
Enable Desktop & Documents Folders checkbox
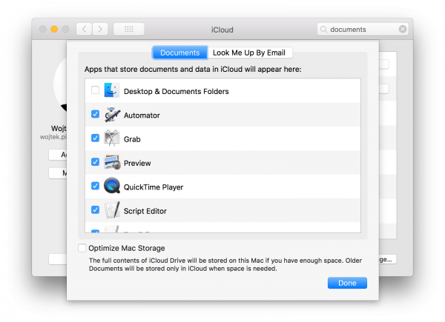(x=96, y=90)
